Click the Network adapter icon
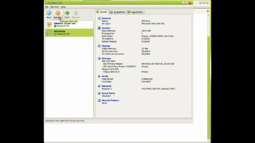The height and width of the screenshot is (143, 255). 99,86
